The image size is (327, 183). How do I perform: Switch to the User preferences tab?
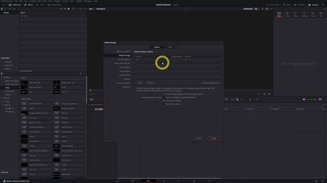point(170,47)
